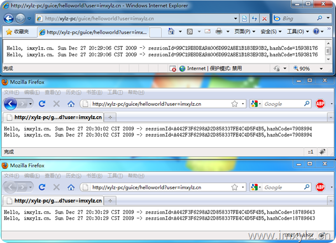Click the popup blocked status icon
This screenshot has width=336, height=243.
point(173,68)
